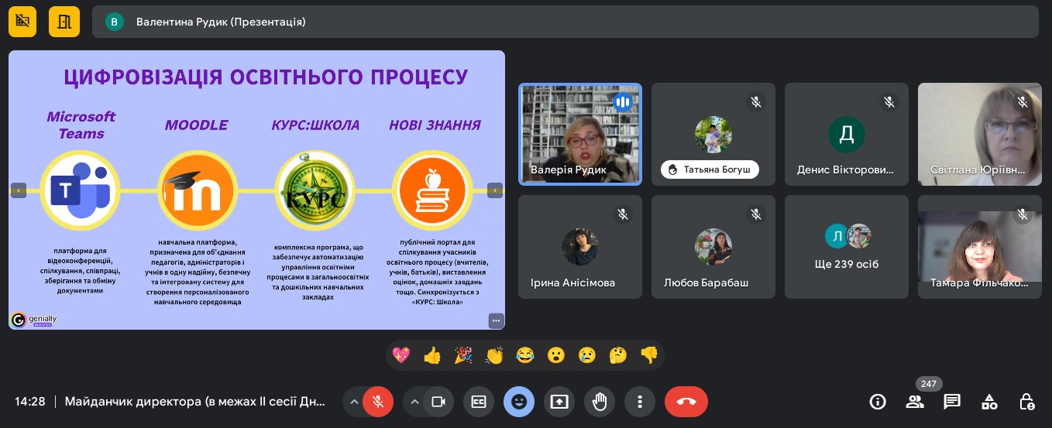Screen dimensions: 1052x428
Task: Go to previous slide with left arrow
Action: (x=19, y=190)
